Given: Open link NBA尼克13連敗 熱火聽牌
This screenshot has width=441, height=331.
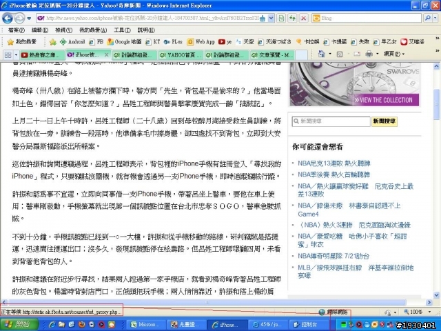Looking at the screenshot, I should point(334,163).
